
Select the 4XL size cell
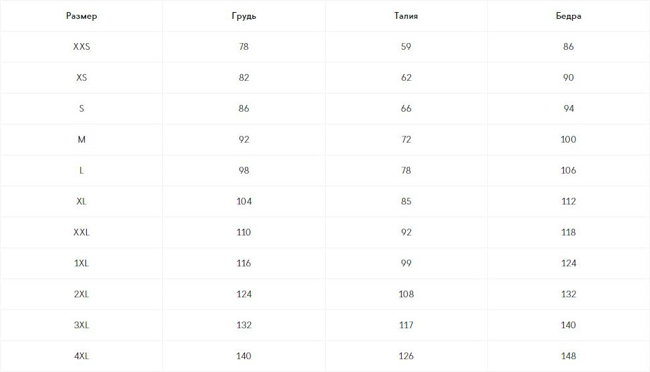81,357
